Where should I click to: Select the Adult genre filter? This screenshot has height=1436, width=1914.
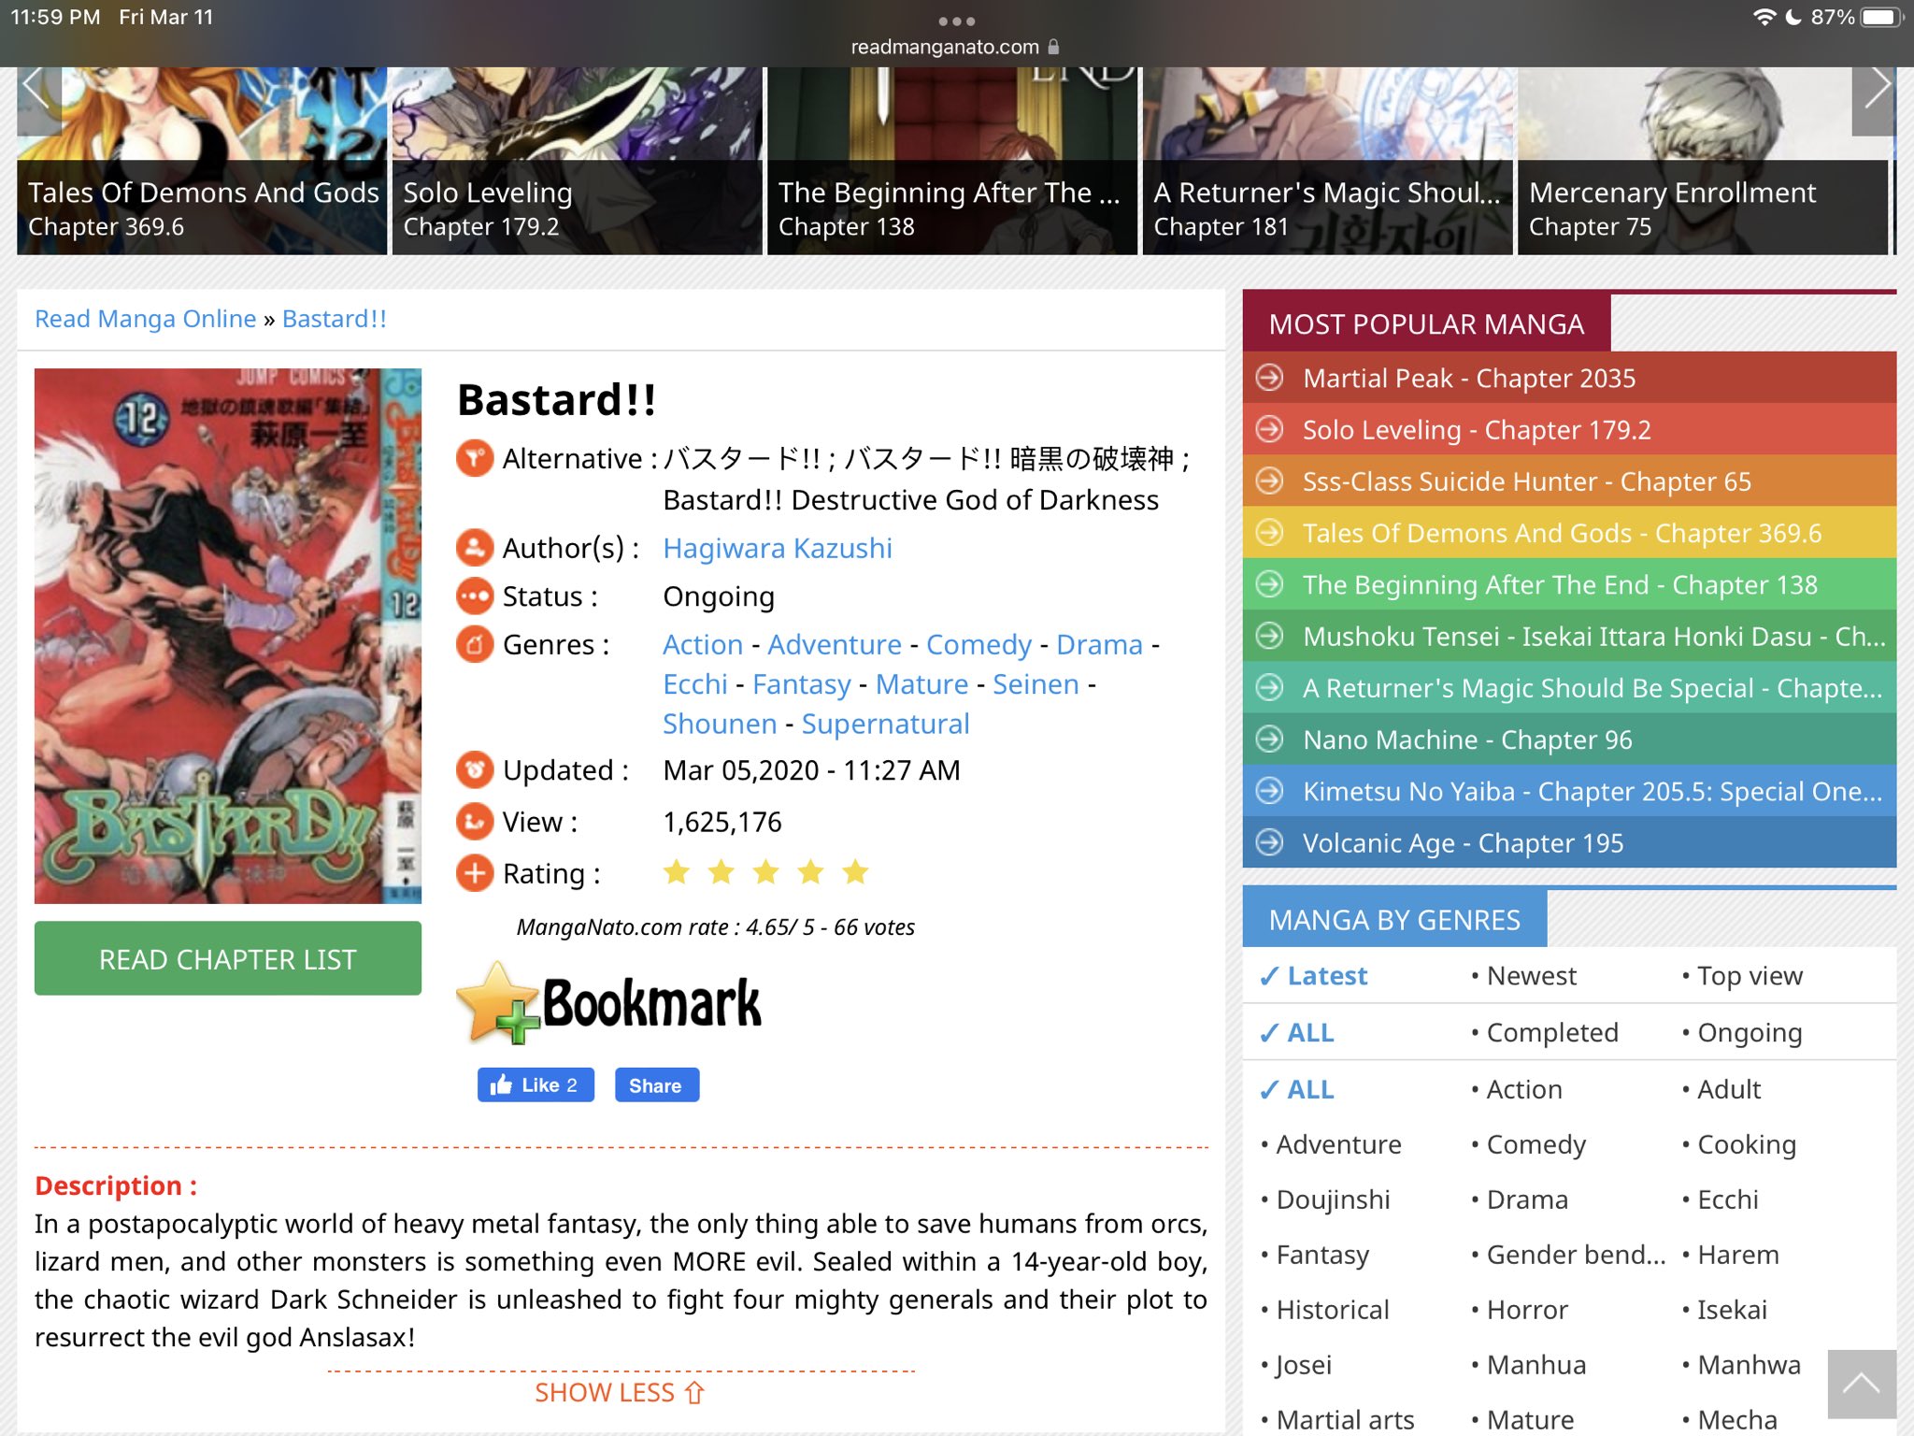click(1729, 1089)
